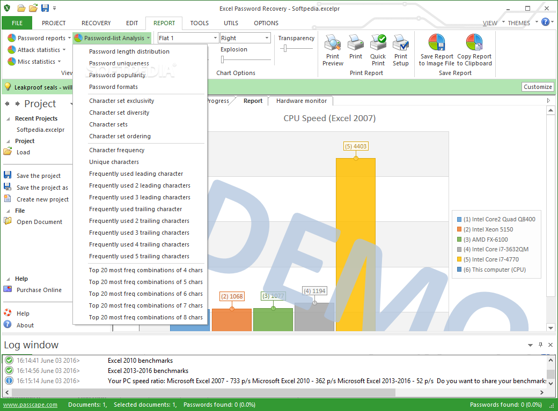
Task: Click the Print Preview icon
Action: [333, 43]
